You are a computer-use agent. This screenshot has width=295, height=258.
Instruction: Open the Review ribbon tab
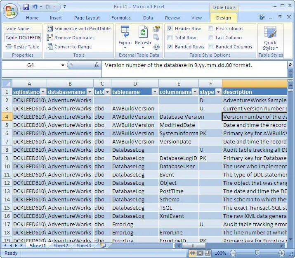(172, 18)
